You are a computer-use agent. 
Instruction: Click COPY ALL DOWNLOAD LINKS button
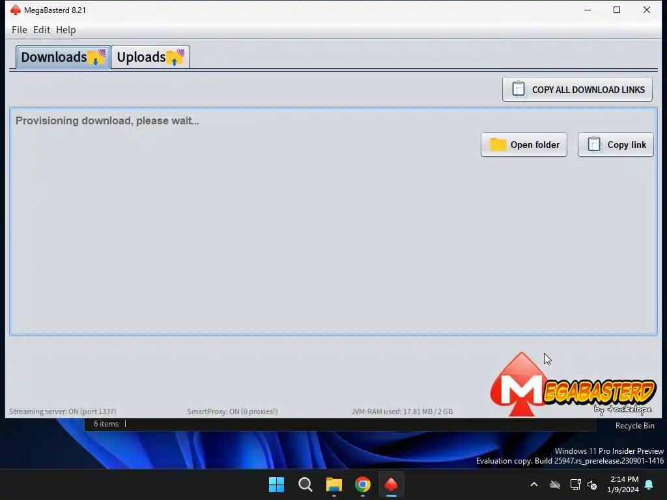tap(577, 89)
